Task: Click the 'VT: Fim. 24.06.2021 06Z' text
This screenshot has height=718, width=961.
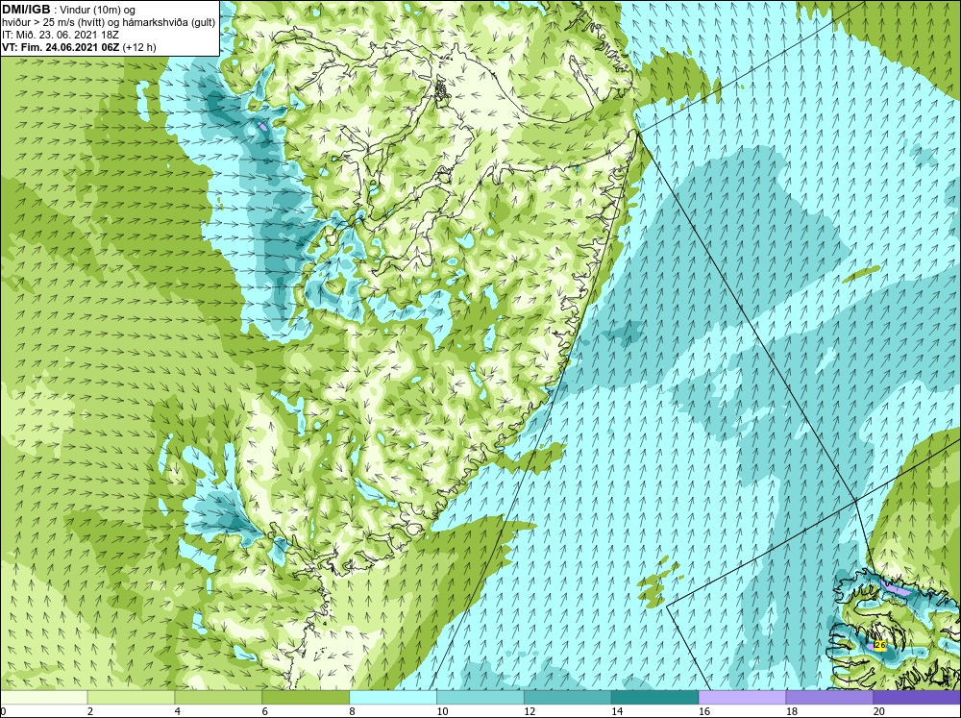Action: point(62,46)
